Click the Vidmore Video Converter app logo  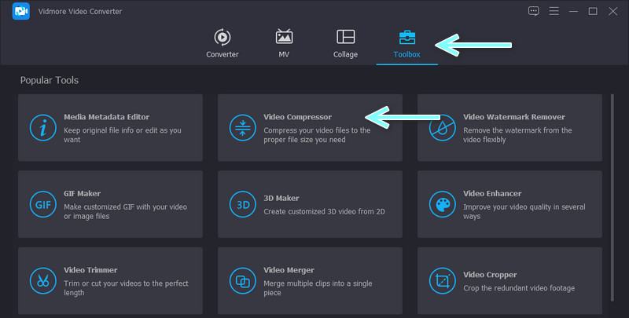(x=20, y=12)
